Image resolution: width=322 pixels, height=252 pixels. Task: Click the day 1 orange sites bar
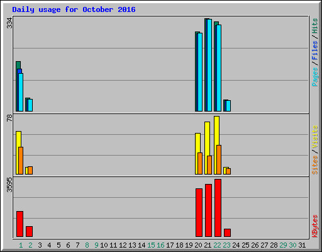click(x=21, y=161)
